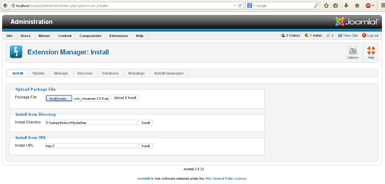Select the Install submenu tab
385x184 pixels.
click(x=18, y=73)
